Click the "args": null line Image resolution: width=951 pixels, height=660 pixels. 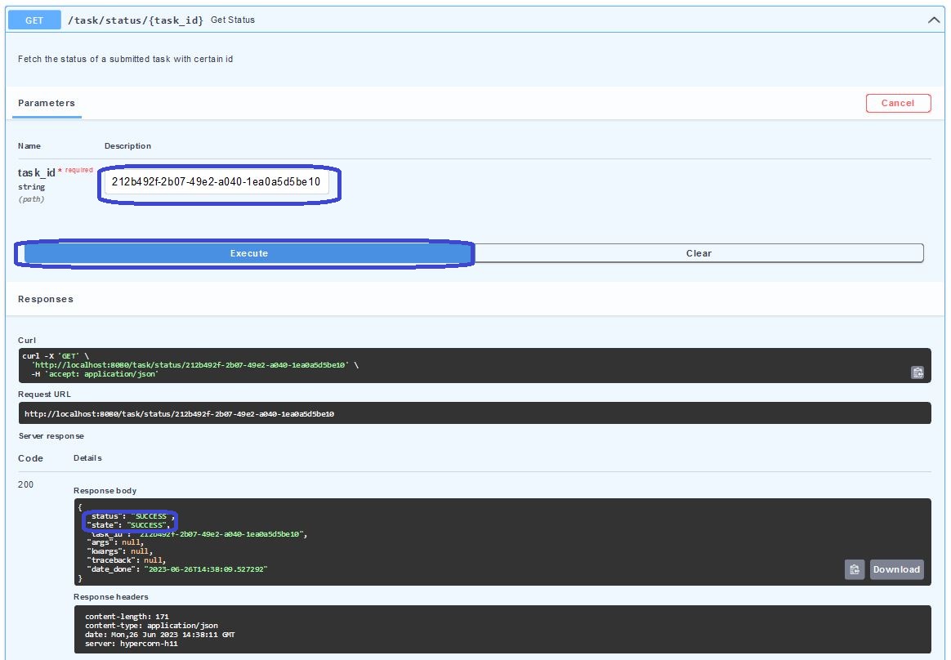point(115,542)
